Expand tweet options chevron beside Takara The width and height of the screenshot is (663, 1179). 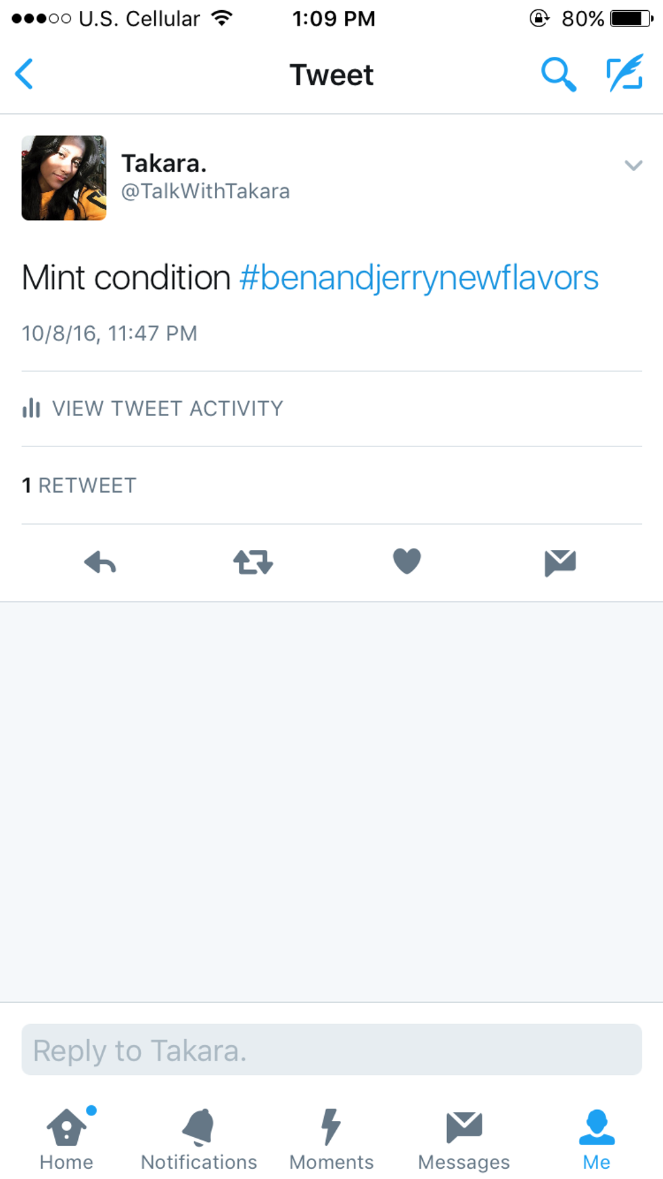633,165
